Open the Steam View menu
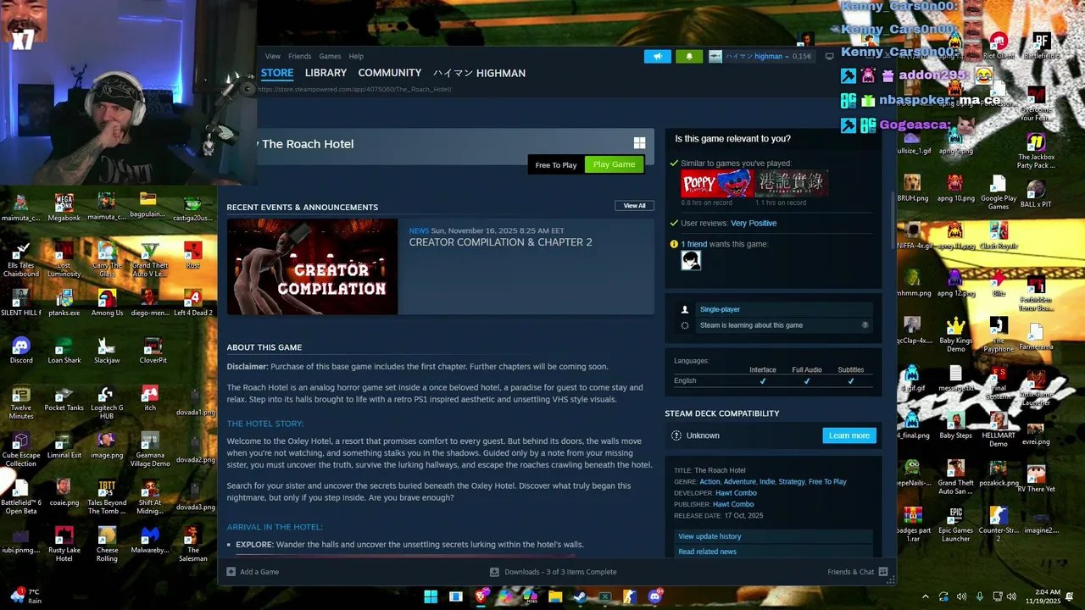The height and width of the screenshot is (610, 1085). coord(272,57)
